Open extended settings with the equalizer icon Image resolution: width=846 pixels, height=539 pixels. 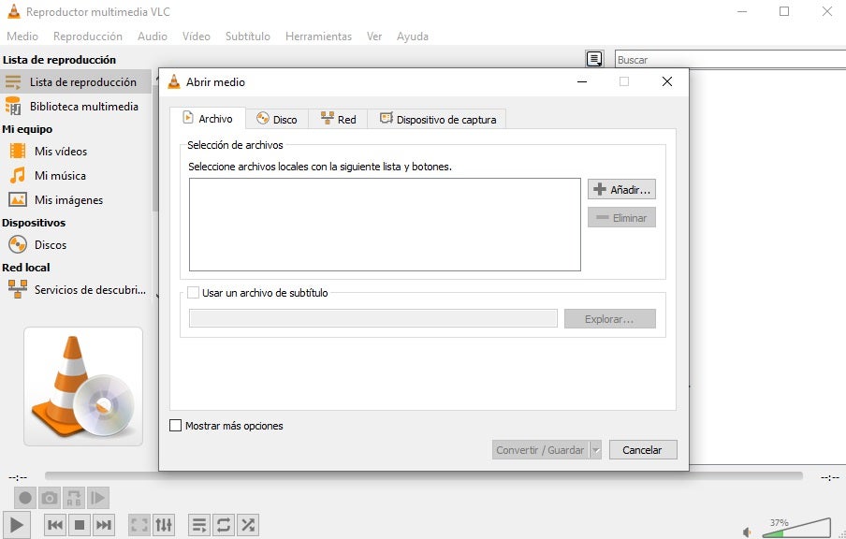pyautogui.click(x=162, y=525)
